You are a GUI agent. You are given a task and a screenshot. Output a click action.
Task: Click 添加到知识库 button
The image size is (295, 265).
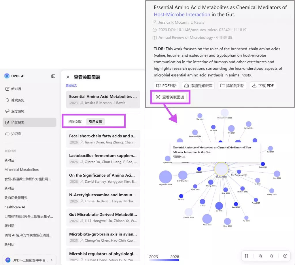tap(198, 86)
